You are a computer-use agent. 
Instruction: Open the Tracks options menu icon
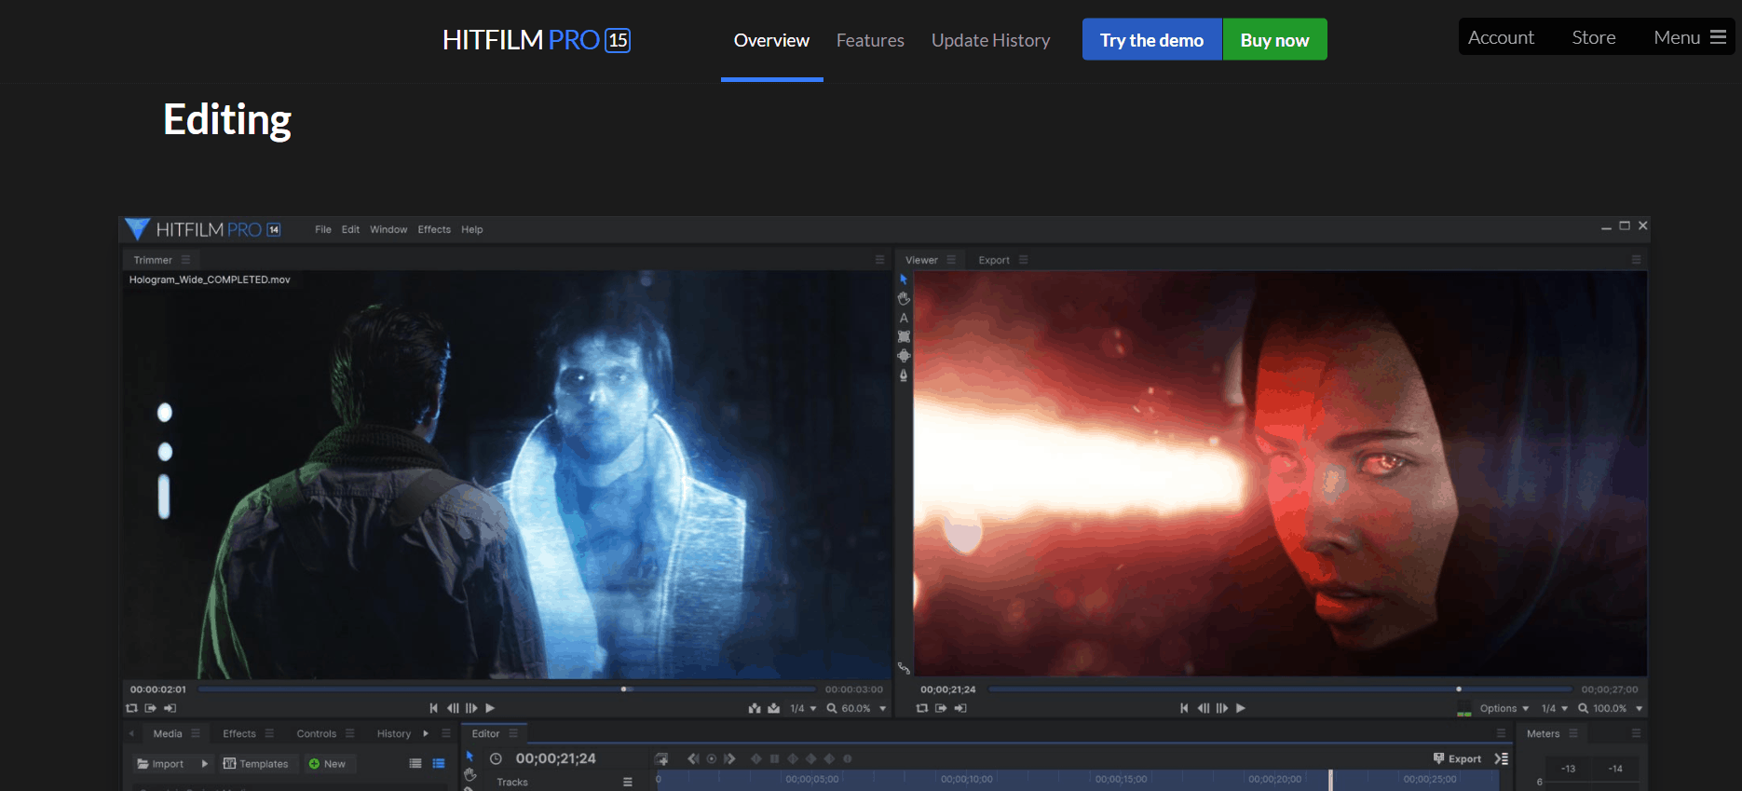pos(628,782)
